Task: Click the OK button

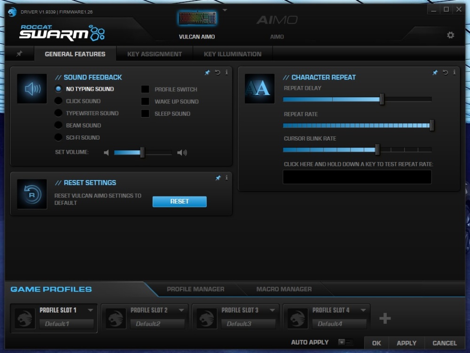Action: coord(376,343)
